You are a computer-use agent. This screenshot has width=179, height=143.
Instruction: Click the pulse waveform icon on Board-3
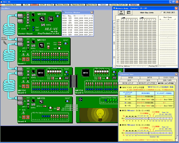coord(114,78)
